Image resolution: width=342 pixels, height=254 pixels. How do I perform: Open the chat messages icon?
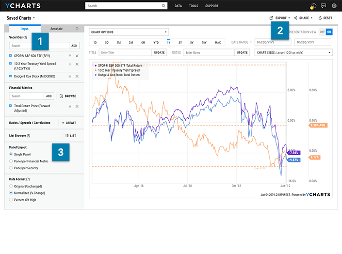click(x=324, y=6)
